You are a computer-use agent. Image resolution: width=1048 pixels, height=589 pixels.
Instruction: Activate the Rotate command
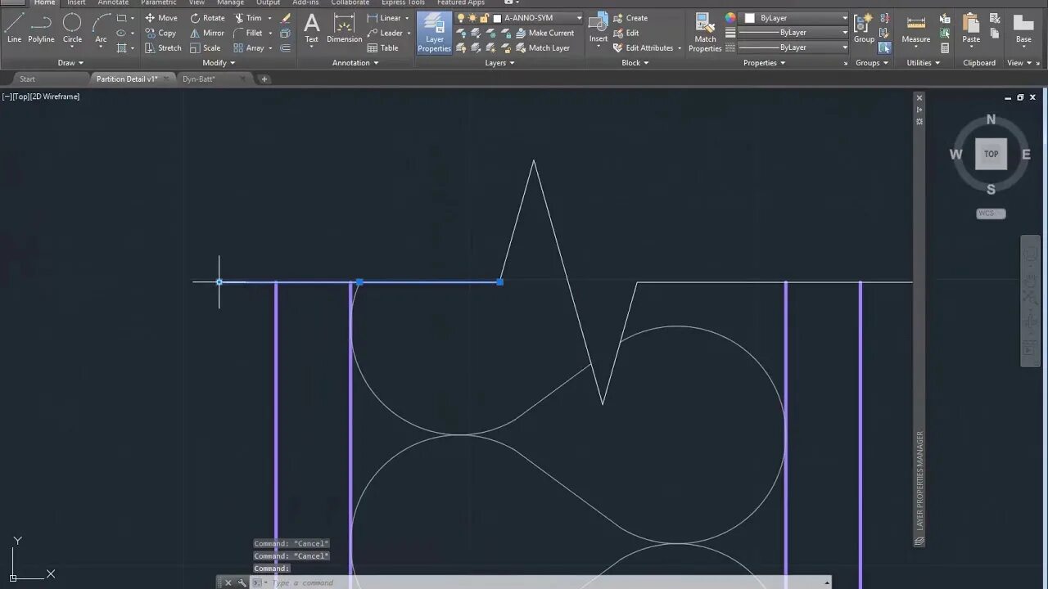point(207,18)
